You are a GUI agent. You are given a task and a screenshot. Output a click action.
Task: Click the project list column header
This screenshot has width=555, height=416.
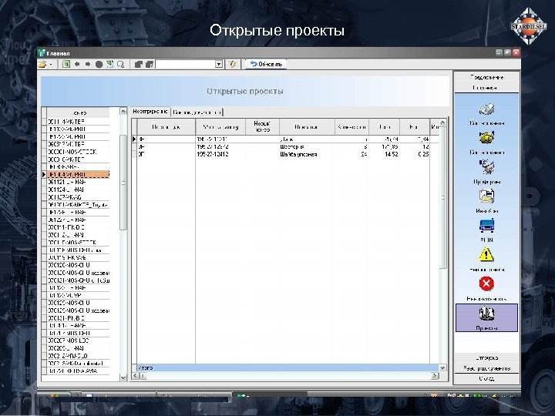[x=78, y=112]
